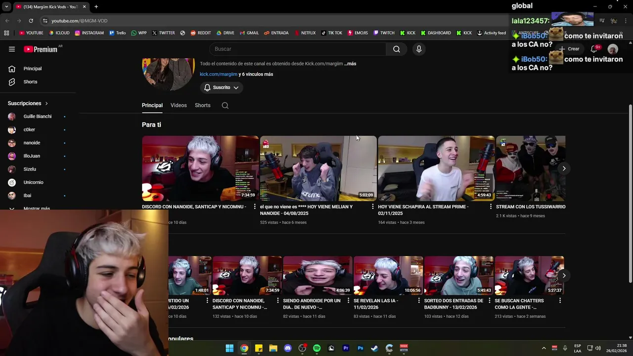Open the TWITTER bookmark
The width and height of the screenshot is (633, 356).
coord(163,33)
